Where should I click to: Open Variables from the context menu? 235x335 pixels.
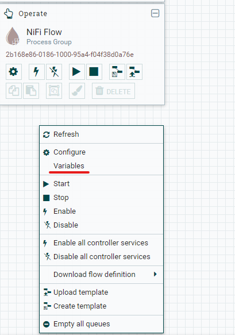102,166
